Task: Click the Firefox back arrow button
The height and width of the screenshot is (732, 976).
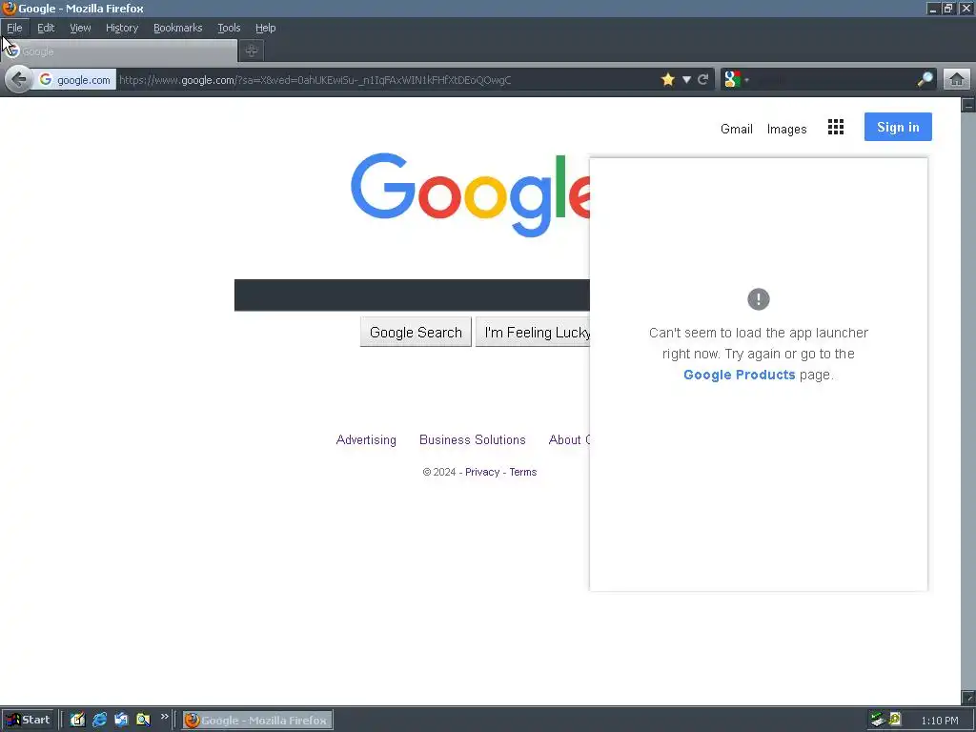Action: [19, 80]
